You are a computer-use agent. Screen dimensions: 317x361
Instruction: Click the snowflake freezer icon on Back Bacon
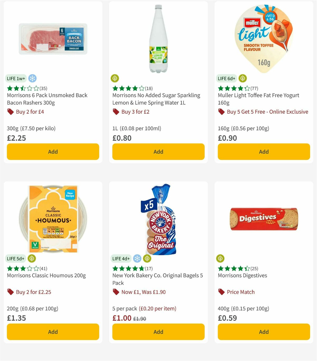tap(32, 78)
